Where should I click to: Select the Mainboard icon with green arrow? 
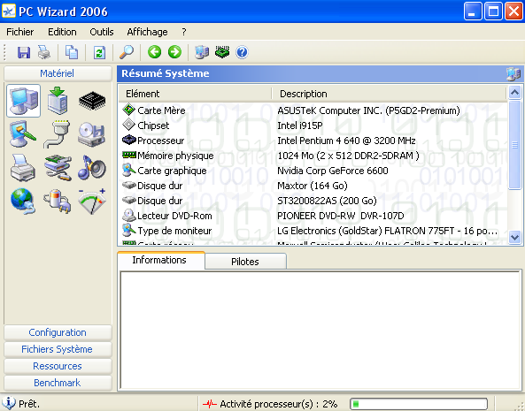tap(58, 101)
